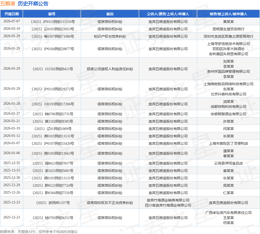Select the 案号 column header
This screenshot has height=234, width=260.
(52, 14)
